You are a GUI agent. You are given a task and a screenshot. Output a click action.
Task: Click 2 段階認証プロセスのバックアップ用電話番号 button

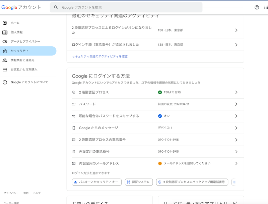[192, 182]
